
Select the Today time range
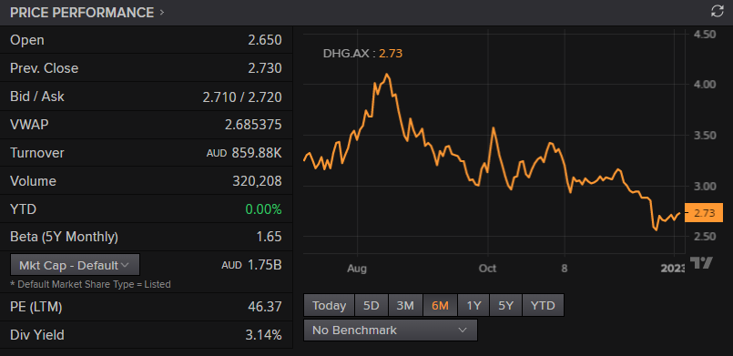click(x=329, y=306)
